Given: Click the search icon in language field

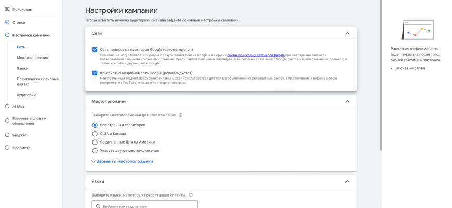Looking at the screenshot, I should point(97,206).
